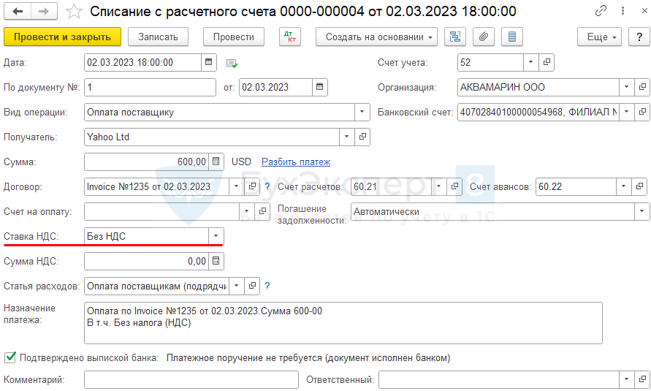This screenshot has height=391, width=651.
Task: Click the Провести button
Action: coord(234,37)
